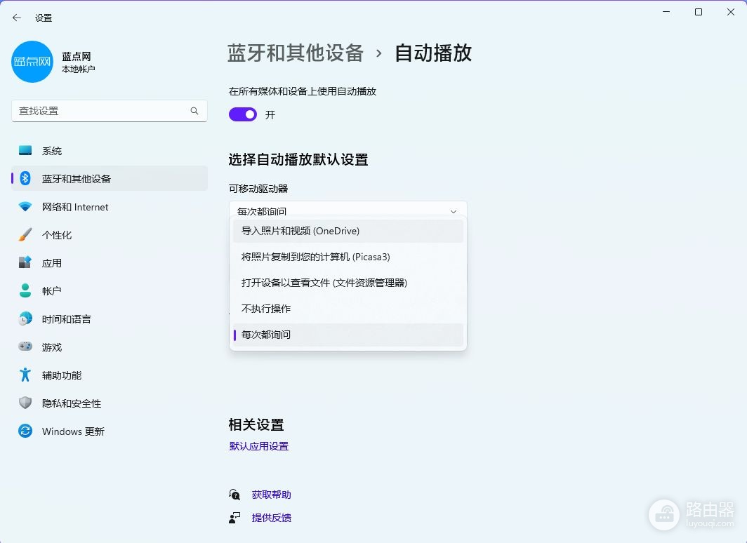The height and width of the screenshot is (543, 747).
Task: Open 应用 settings category
Action: click(x=110, y=262)
